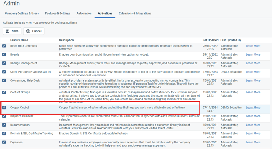Open Learn More for Cooper Copilot
The height and width of the screenshot is (149, 272).
pos(253,108)
